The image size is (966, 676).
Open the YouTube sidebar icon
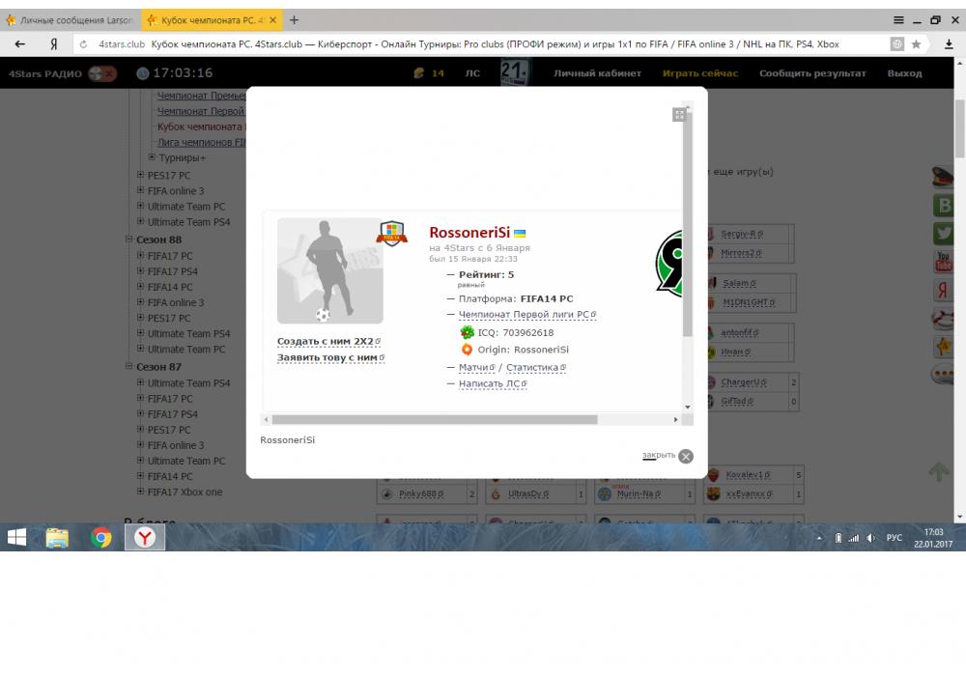pos(943,262)
